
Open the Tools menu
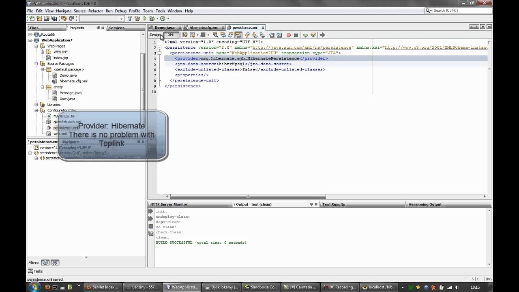coord(160,11)
